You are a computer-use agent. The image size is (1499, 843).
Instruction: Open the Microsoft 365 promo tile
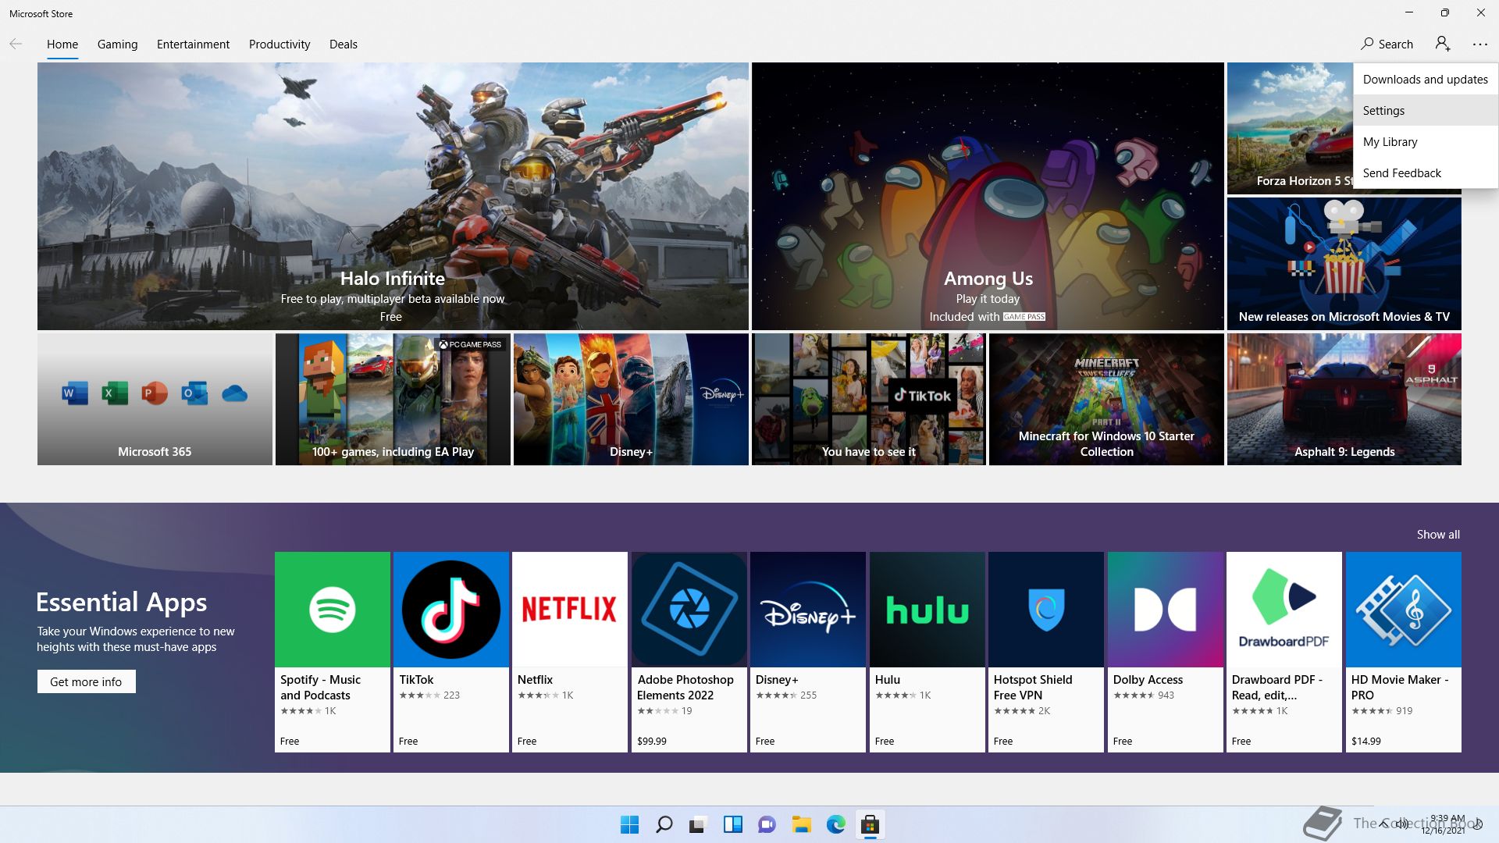click(155, 399)
